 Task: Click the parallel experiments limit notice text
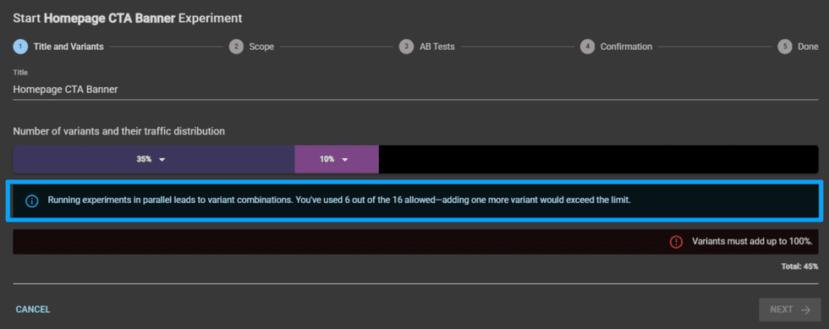339,200
